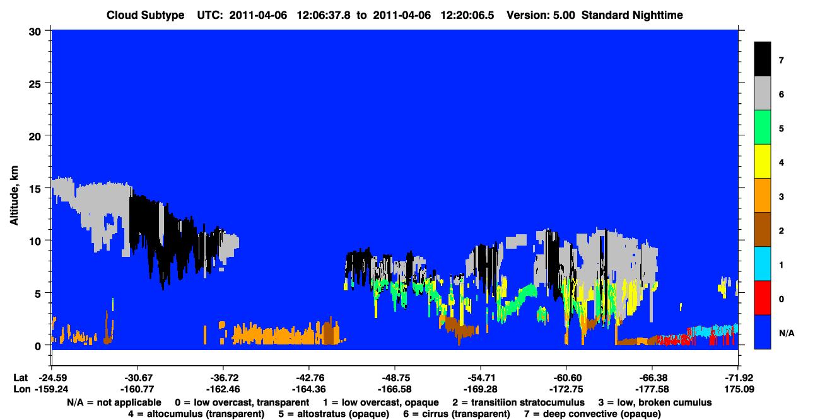Click legend text '2 = transitiion stratocumulus'

click(518, 402)
